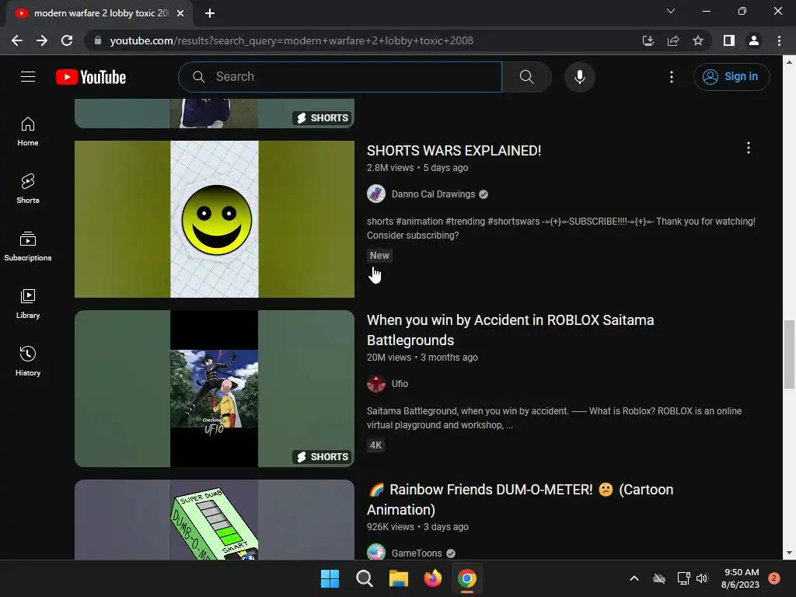
Task: Toggle Chrome side panel
Action: point(728,40)
